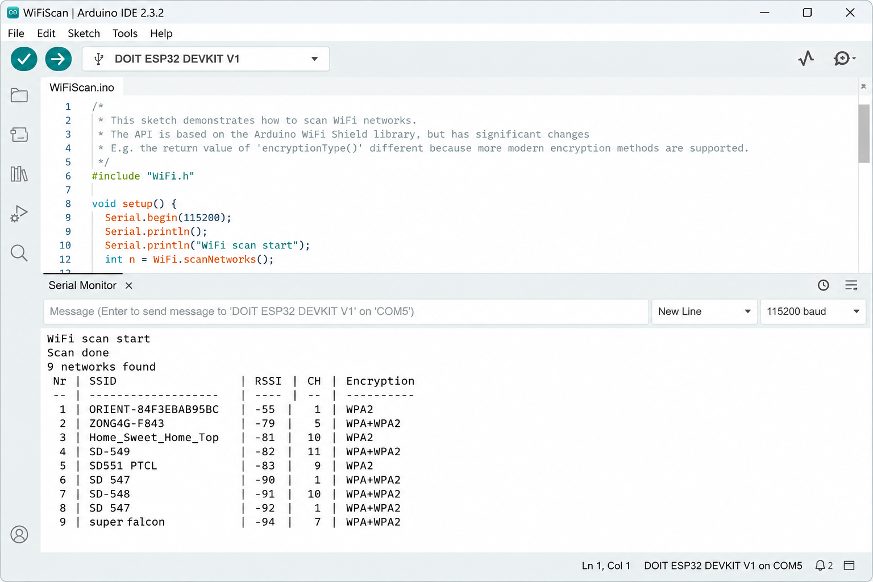Click the WiFi.scanNetworks() code line

click(x=189, y=259)
